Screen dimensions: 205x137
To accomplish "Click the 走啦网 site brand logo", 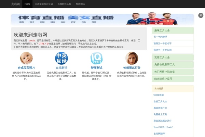I will click(x=15, y=4).
